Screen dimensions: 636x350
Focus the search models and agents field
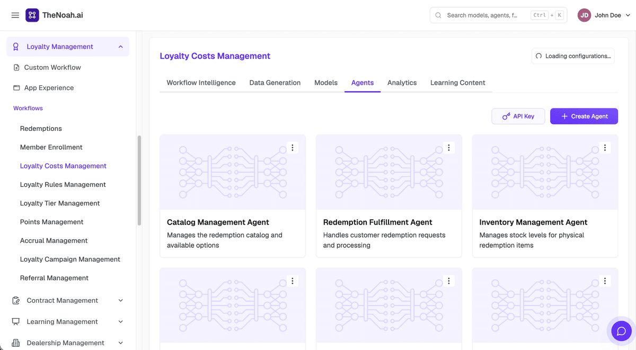pyautogui.click(x=498, y=15)
